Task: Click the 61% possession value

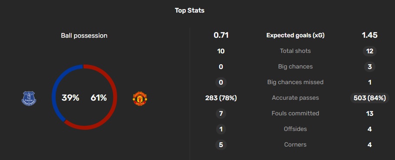Action: 98,98
